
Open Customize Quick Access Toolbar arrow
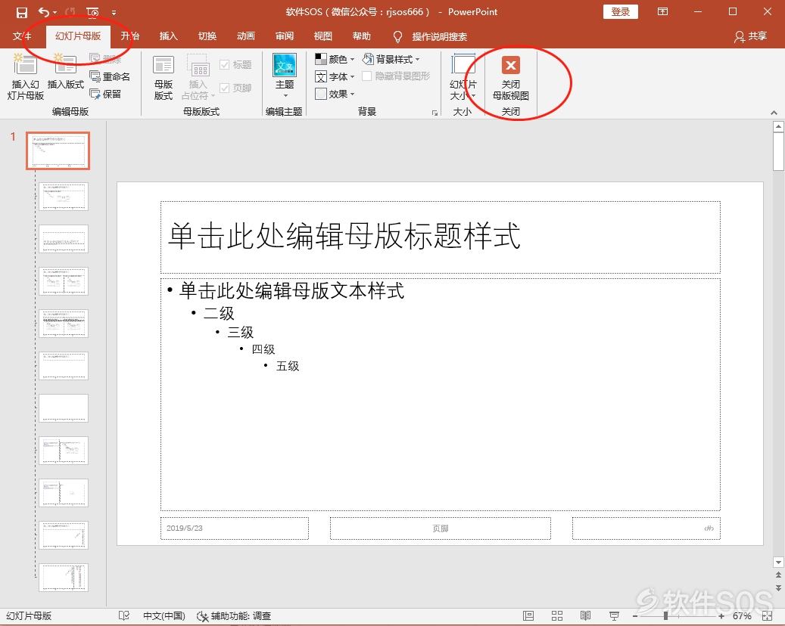click(x=114, y=13)
